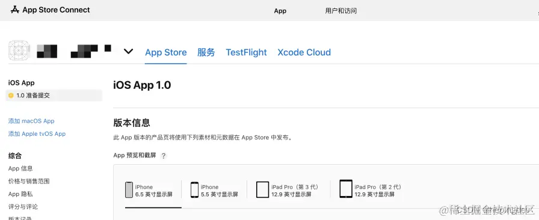Select iPhone 5.5 英寸显示屏 tab
Viewport: 539px width, 220px height.
click(214, 190)
